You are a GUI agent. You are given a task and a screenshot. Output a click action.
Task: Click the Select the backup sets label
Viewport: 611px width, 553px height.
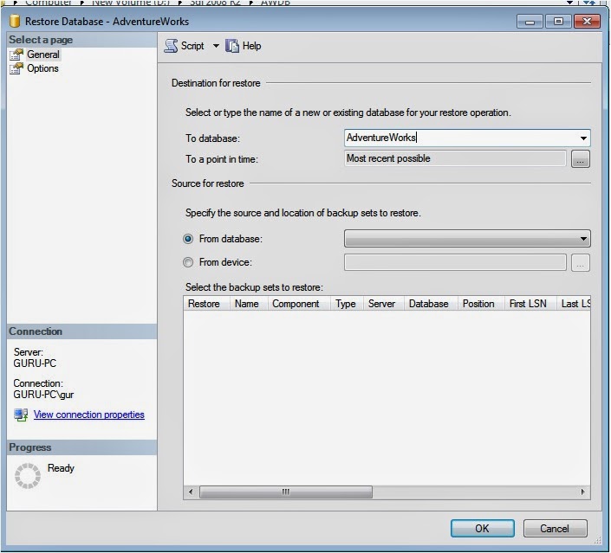[255, 287]
